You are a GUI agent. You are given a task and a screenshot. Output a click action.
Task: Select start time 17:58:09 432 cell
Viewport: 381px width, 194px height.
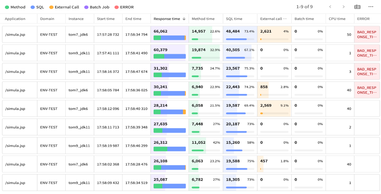tap(108, 183)
